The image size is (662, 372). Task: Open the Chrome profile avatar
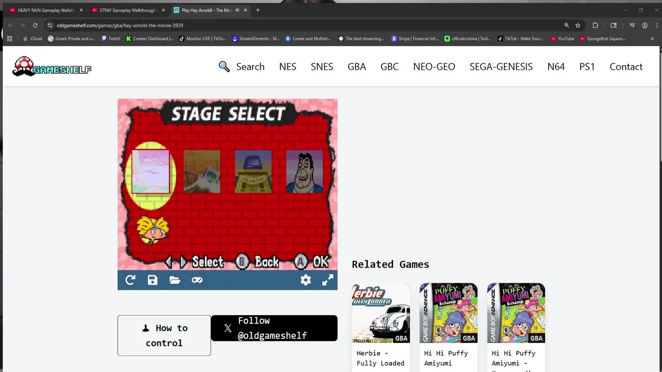tap(644, 25)
